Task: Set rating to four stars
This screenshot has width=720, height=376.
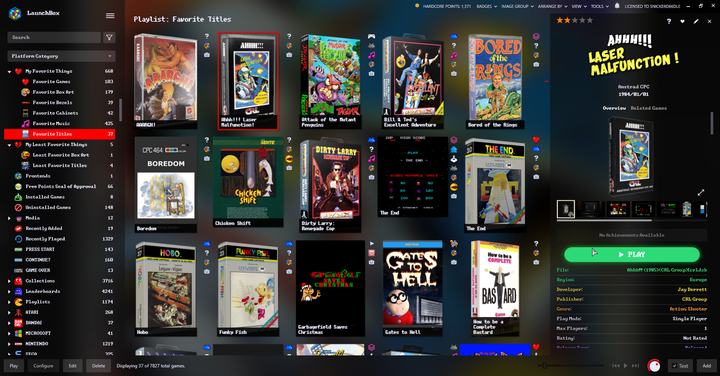Action: tap(582, 20)
